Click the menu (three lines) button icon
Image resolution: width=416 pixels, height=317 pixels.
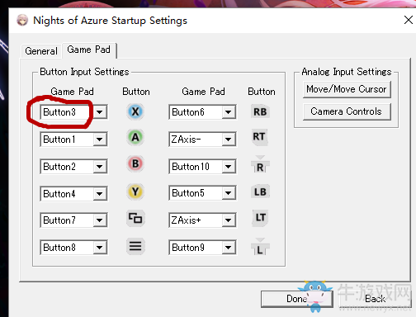click(x=135, y=246)
